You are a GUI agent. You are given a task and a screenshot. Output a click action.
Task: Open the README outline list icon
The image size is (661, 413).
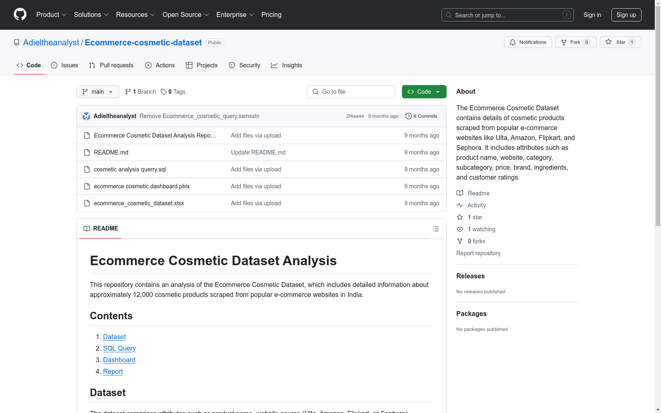tap(436, 229)
